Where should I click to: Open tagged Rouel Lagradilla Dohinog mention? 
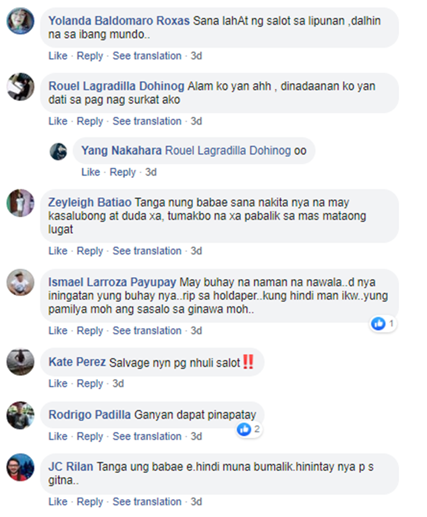[228, 150]
